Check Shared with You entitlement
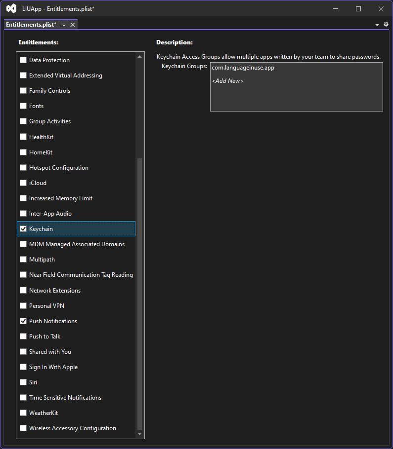 point(23,352)
